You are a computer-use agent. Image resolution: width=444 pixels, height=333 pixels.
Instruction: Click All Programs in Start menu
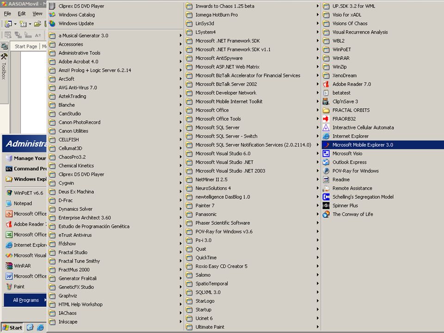25,300
